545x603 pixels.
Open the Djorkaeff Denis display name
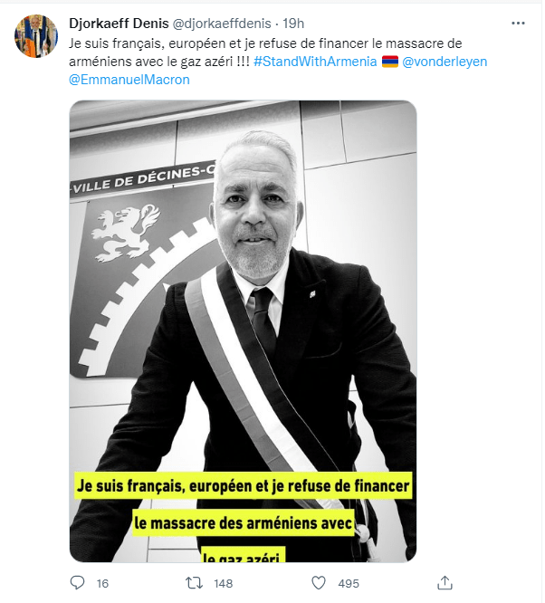[x=119, y=24]
